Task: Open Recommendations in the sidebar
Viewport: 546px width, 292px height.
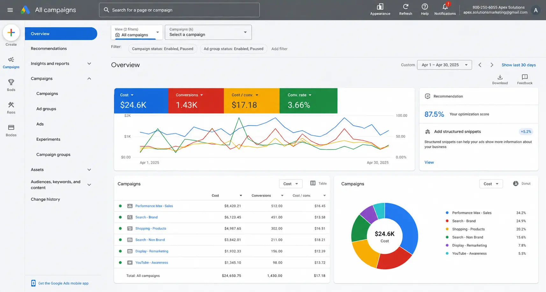Action: pyautogui.click(x=49, y=49)
